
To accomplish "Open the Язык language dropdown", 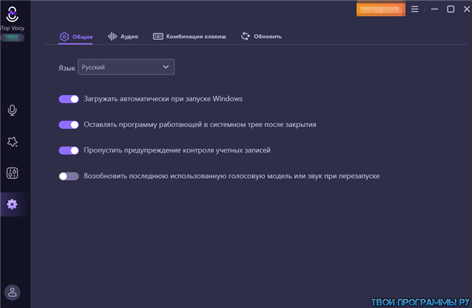I will pyautogui.click(x=125, y=68).
